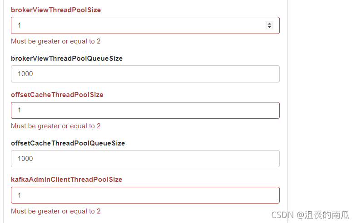Click the 1000 value in brokerViewThreadPoolQueueSize
356x223 pixels.
coord(25,74)
